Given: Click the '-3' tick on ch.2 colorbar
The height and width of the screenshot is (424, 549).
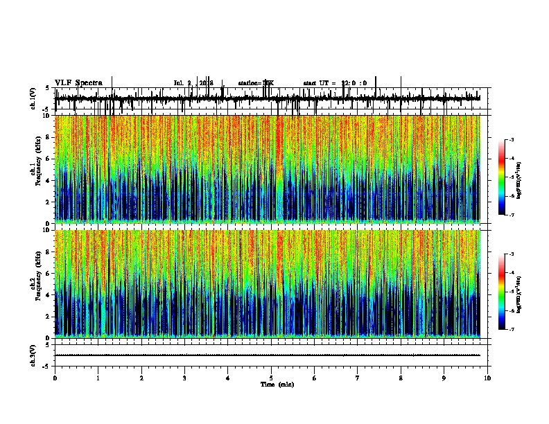Looking at the screenshot, I should click(512, 254).
